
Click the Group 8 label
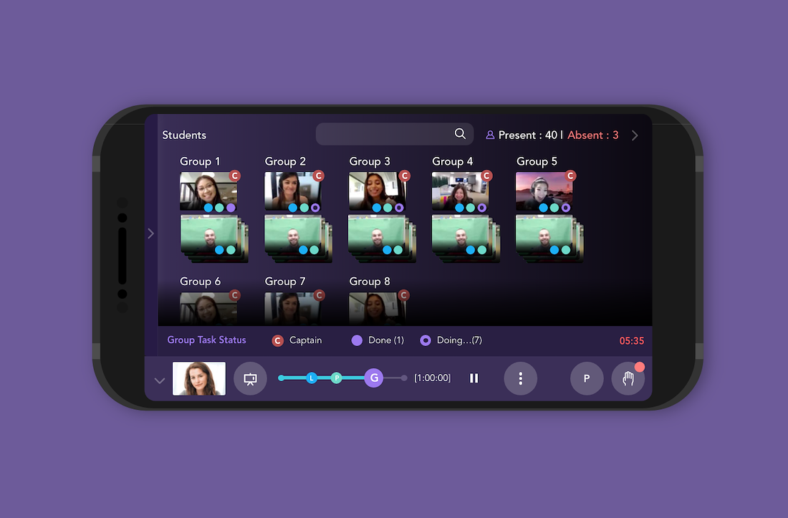pos(370,282)
